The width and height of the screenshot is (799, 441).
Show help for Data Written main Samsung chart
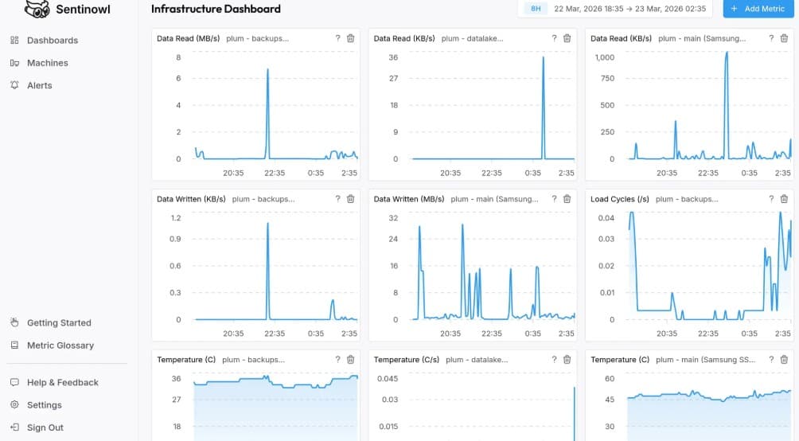[554, 199]
